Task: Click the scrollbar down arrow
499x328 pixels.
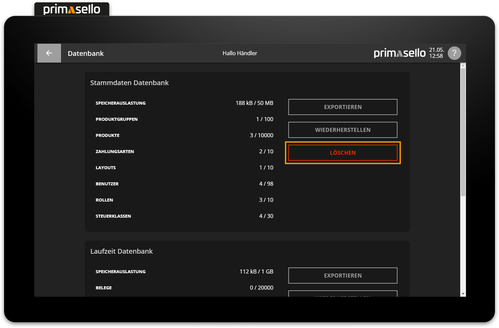Action: (463, 294)
